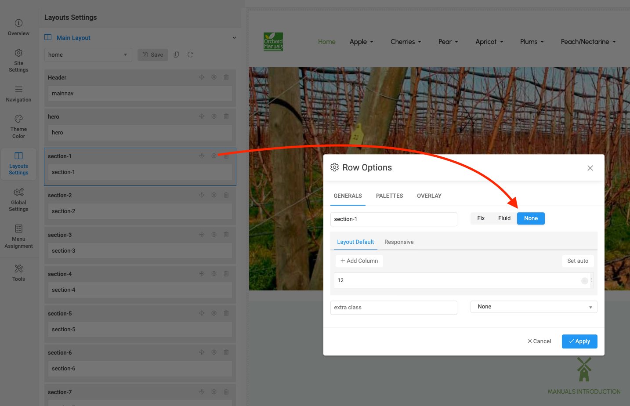Click the extra class input field
The width and height of the screenshot is (630, 406).
(x=393, y=308)
